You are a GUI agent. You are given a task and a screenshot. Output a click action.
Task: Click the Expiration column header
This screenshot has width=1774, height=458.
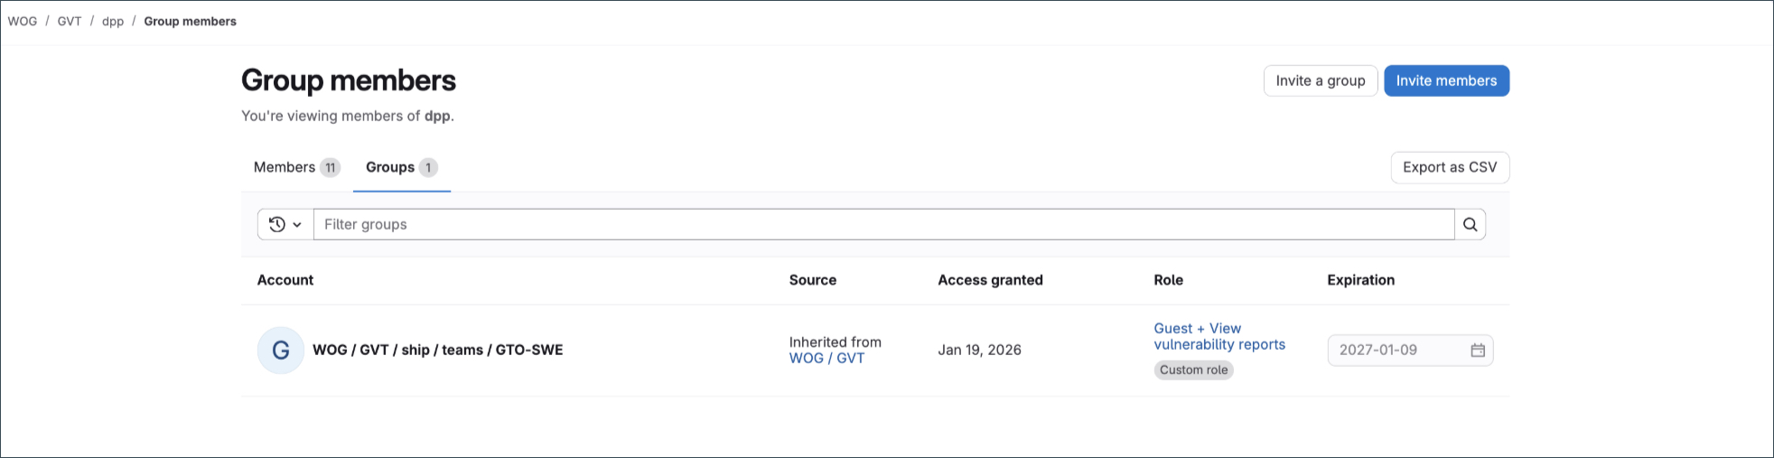[x=1360, y=280]
